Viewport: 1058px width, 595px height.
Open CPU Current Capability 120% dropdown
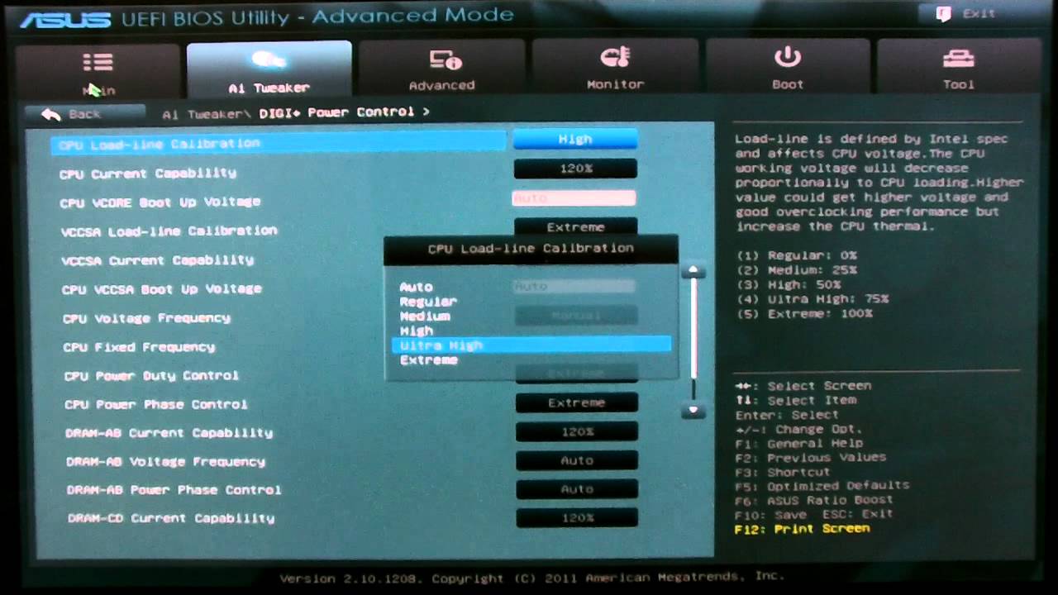tap(575, 169)
